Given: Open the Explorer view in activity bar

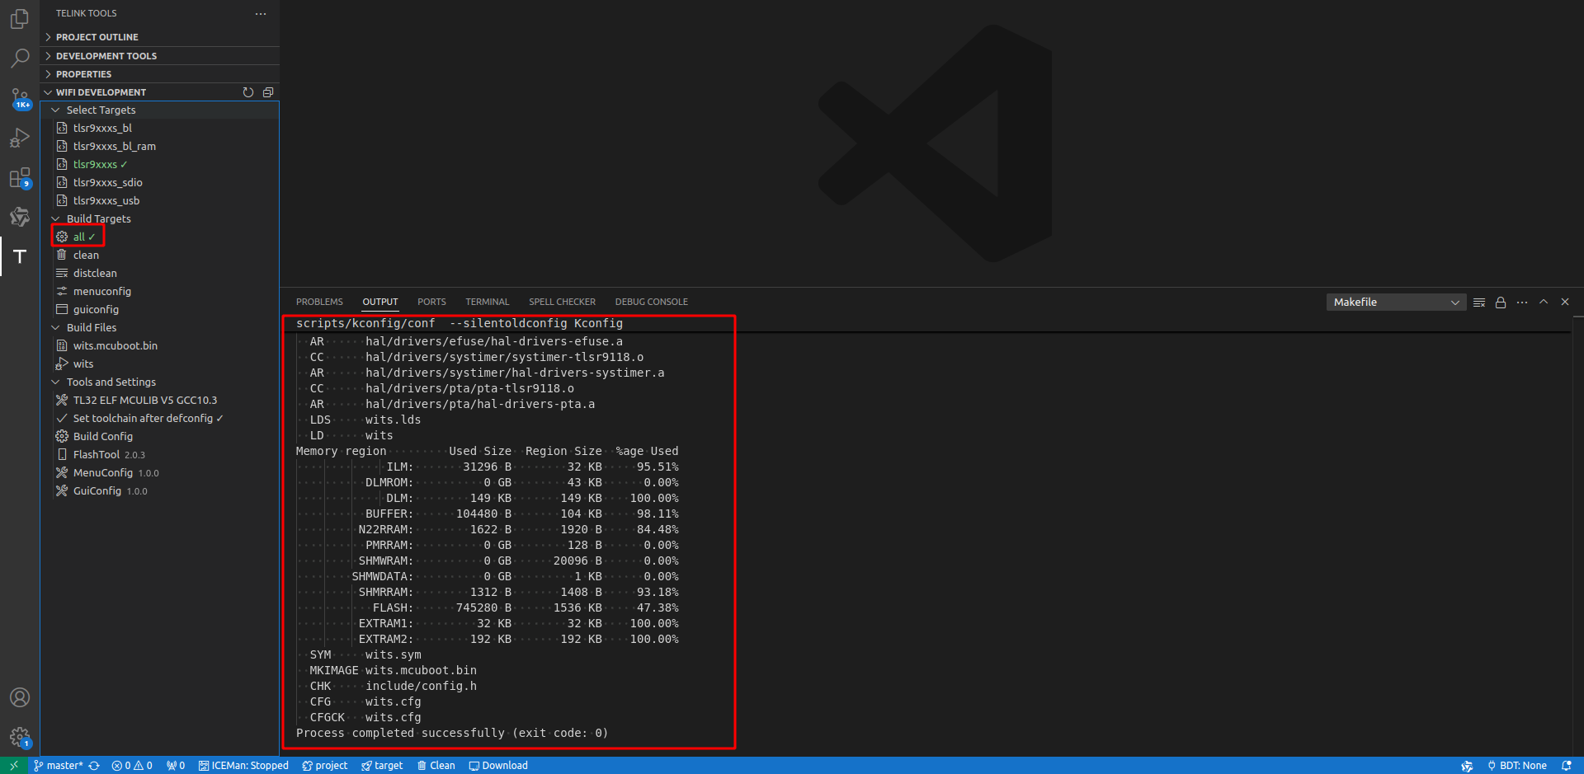Looking at the screenshot, I should click(x=20, y=19).
